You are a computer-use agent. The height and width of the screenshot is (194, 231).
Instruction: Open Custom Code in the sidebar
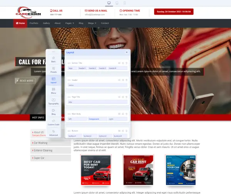click(x=54, y=122)
